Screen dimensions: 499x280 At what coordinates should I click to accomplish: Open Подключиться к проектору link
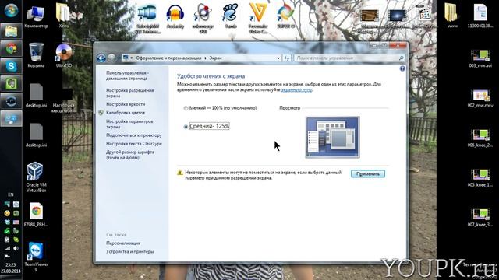(x=134, y=135)
